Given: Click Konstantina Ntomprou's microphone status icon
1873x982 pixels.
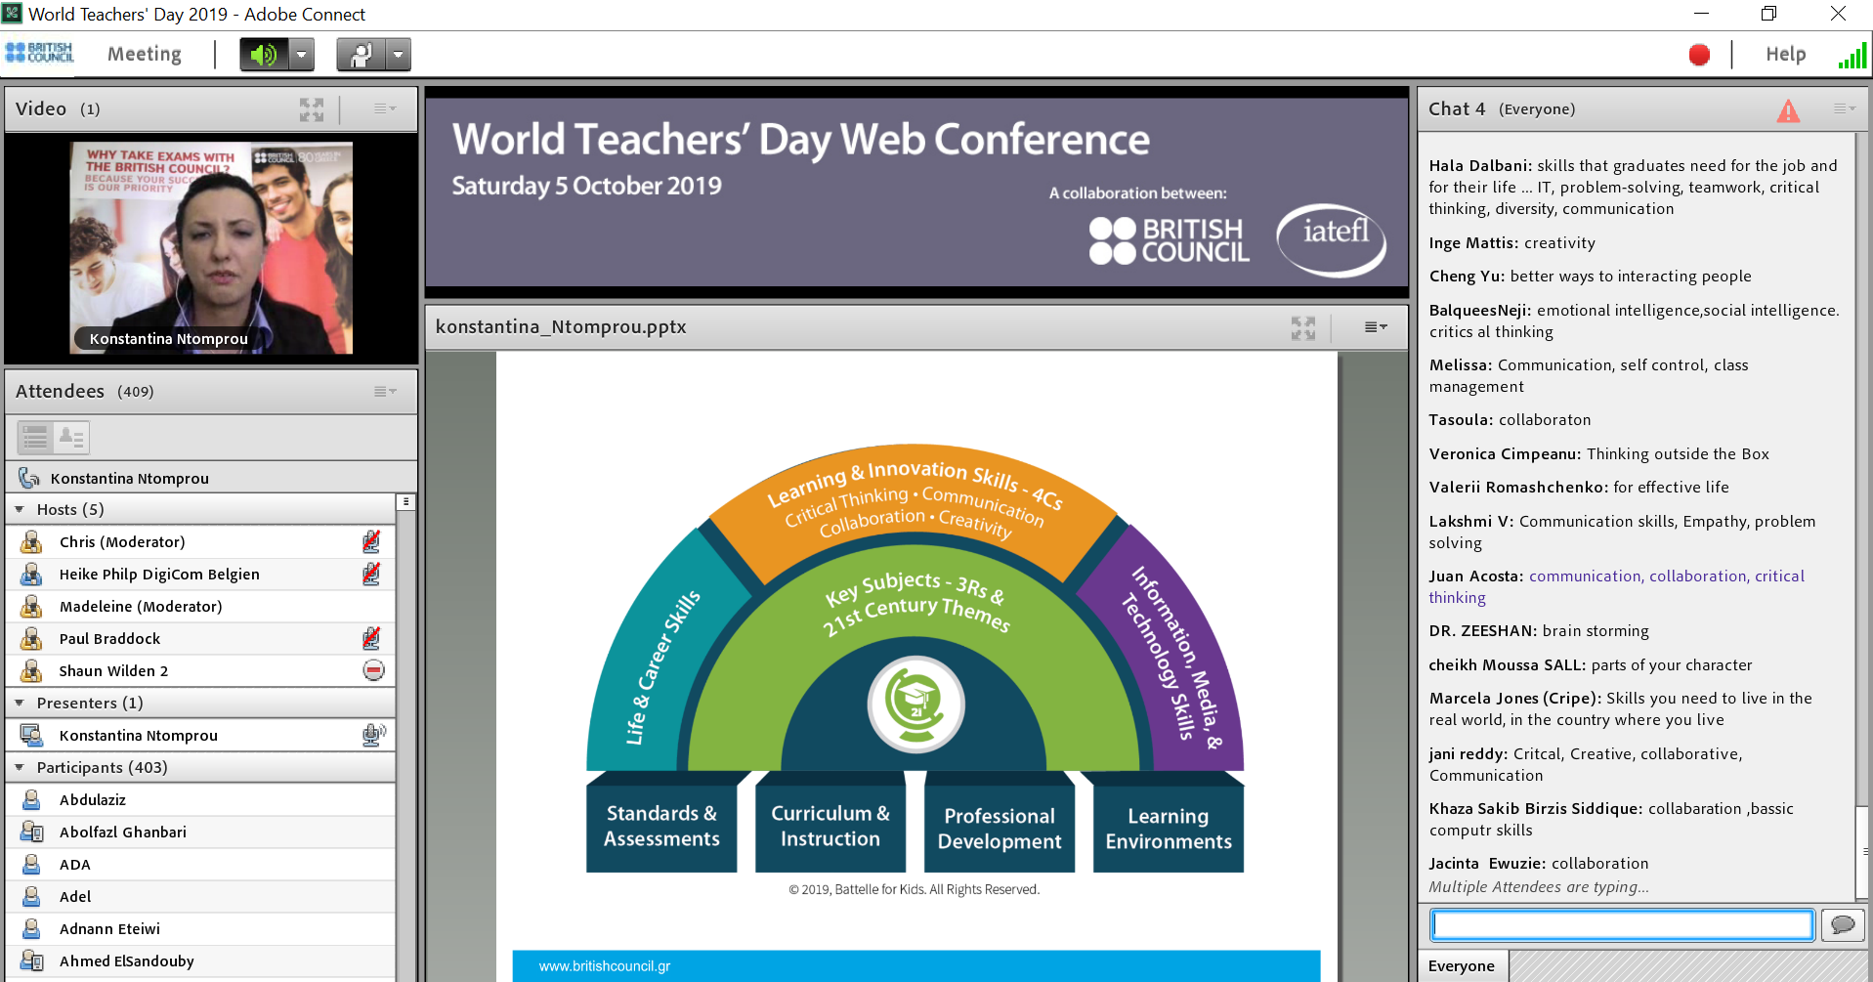Looking at the screenshot, I should (373, 735).
